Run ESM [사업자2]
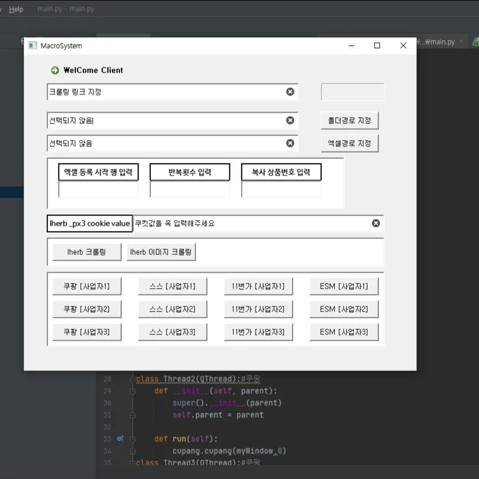This screenshot has height=479, width=479. pyautogui.click(x=344, y=309)
